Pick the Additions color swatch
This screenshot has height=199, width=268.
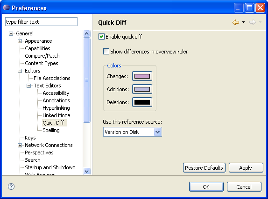pyautogui.click(x=142, y=89)
